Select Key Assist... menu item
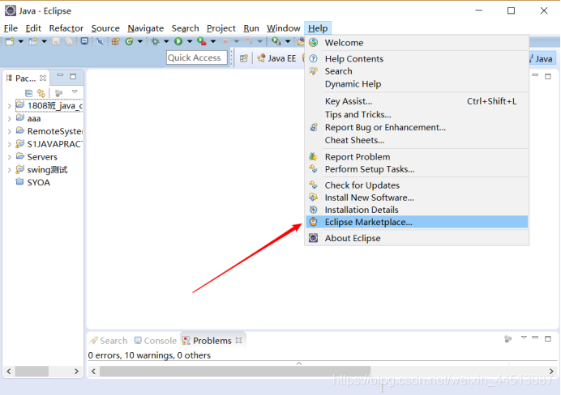 tap(417, 101)
